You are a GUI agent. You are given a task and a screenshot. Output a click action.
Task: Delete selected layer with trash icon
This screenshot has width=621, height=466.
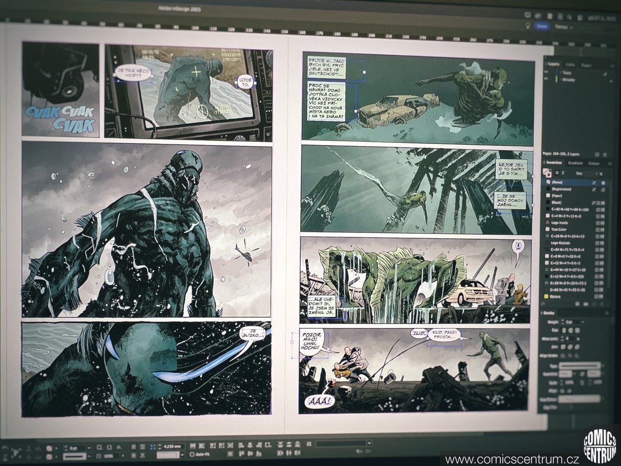605,155
